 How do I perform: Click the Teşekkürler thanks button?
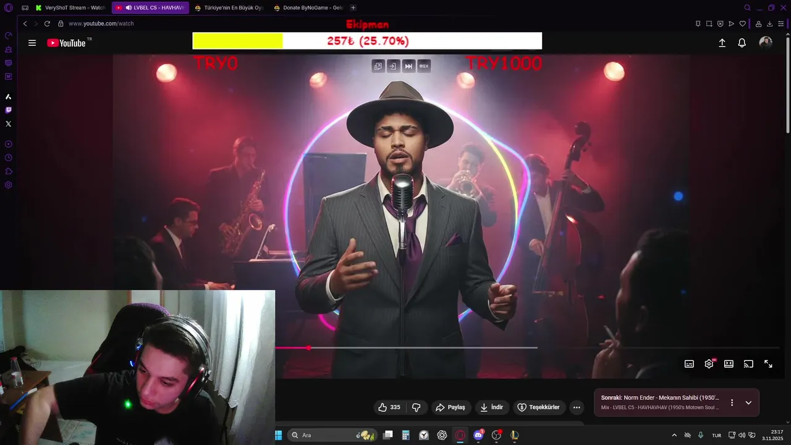tap(539, 407)
